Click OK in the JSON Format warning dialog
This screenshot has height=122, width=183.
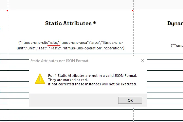pos(130,100)
